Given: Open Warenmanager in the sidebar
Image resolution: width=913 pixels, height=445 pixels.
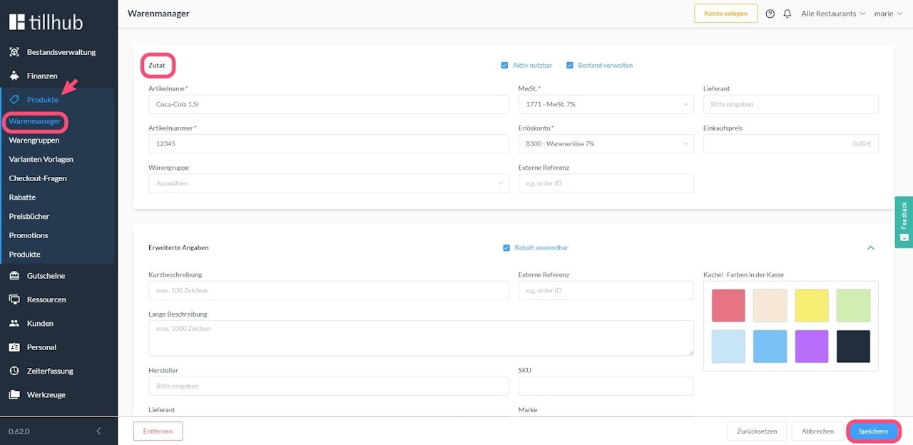Looking at the screenshot, I should click(35, 121).
